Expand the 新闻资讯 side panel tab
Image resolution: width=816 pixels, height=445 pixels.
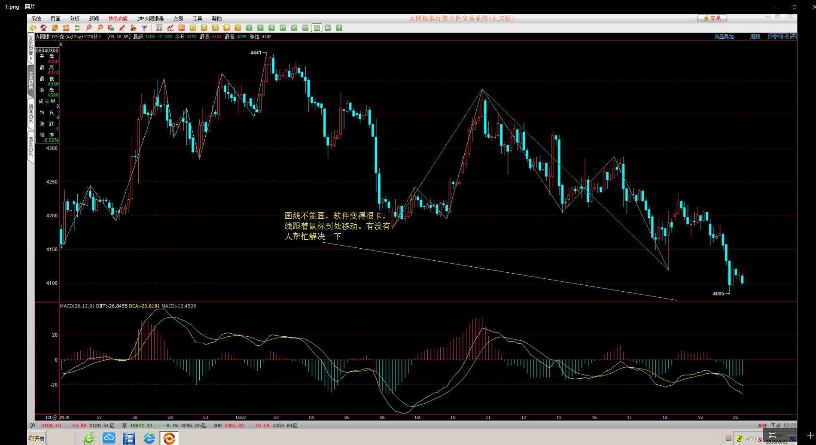tap(31, 113)
